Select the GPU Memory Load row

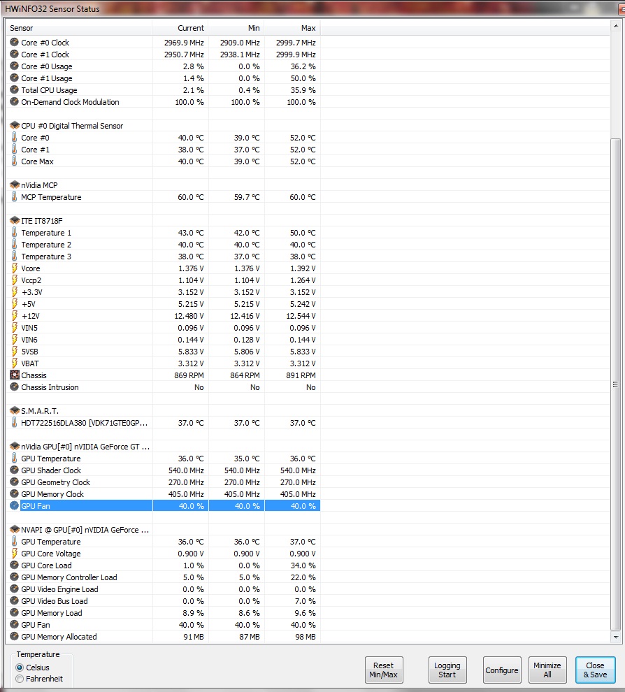click(x=164, y=613)
